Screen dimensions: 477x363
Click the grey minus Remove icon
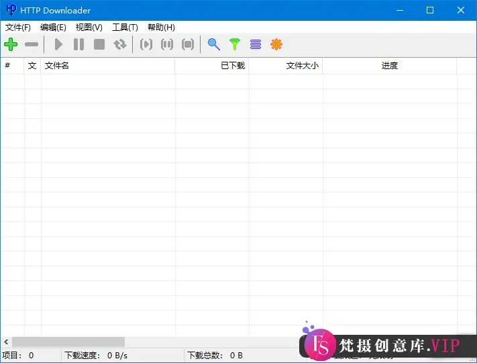pyautogui.click(x=32, y=44)
